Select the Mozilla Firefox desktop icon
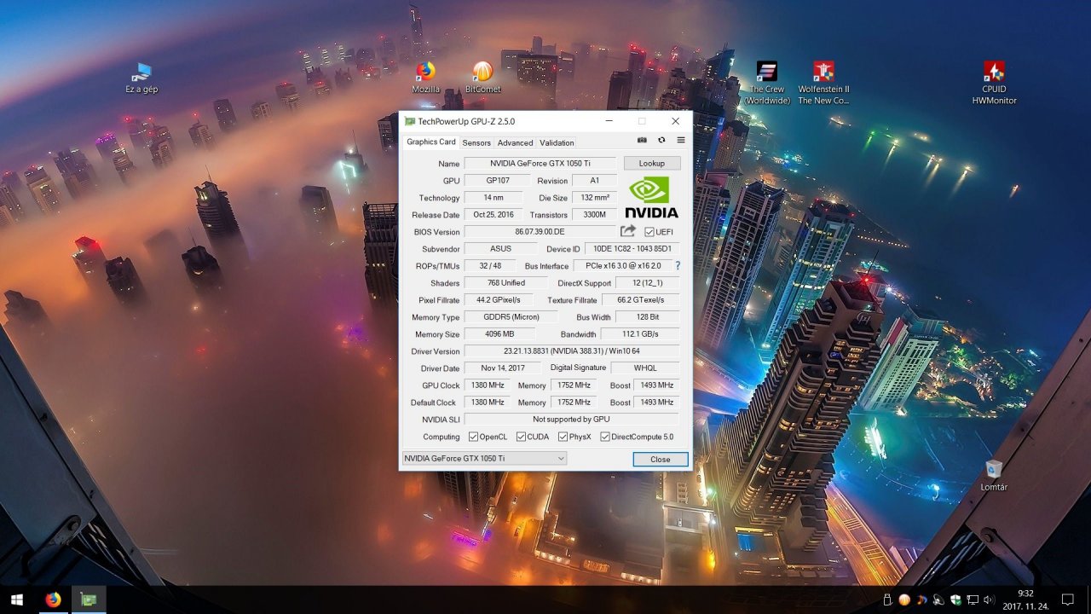Viewport: 1091px width, 614px height. coord(425,78)
